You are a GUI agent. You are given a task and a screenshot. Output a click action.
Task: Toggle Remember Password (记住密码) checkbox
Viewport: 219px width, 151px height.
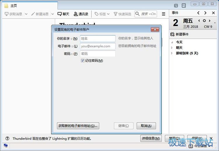coord(83,61)
